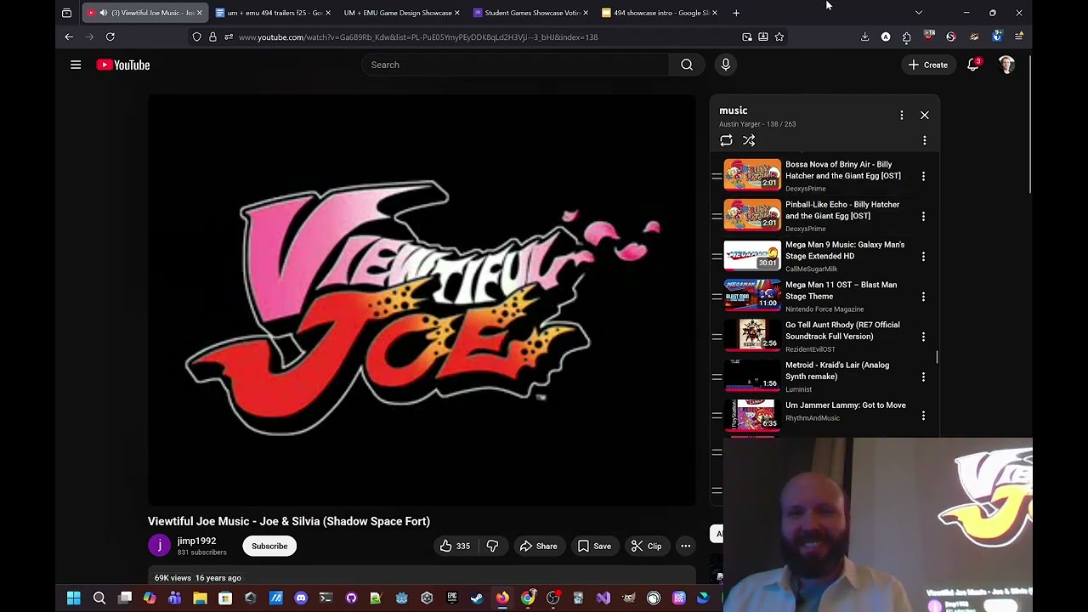Toggle shuffle playlist

tap(749, 140)
